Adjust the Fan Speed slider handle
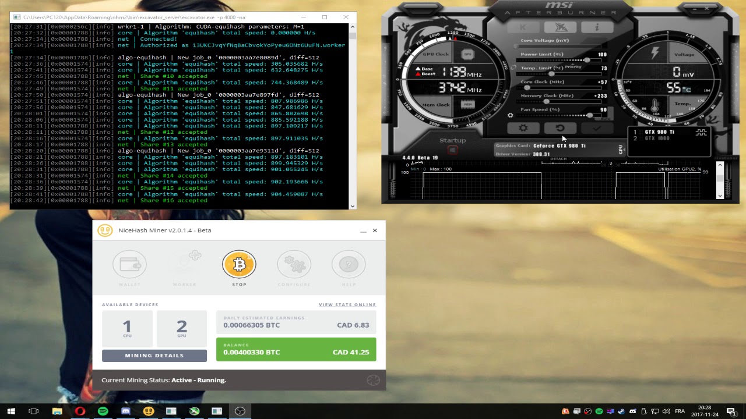Image resolution: width=746 pixels, height=419 pixels. [590, 115]
